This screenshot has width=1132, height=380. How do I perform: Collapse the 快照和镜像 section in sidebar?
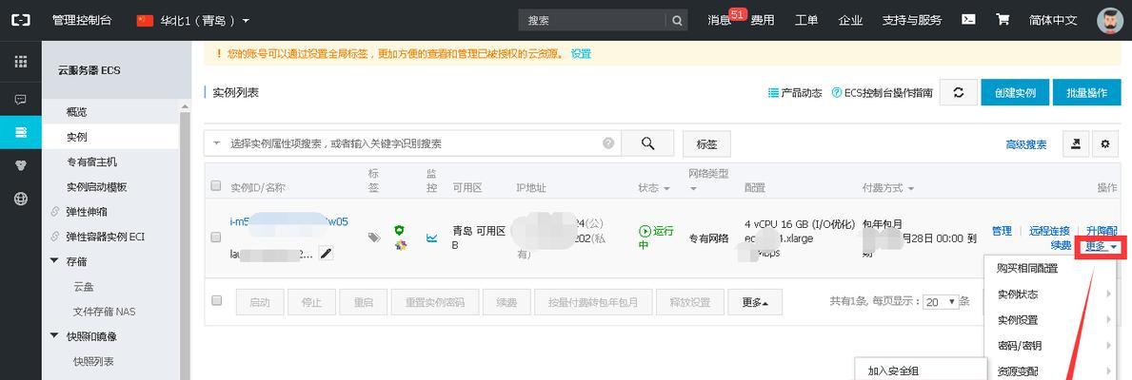(55, 336)
